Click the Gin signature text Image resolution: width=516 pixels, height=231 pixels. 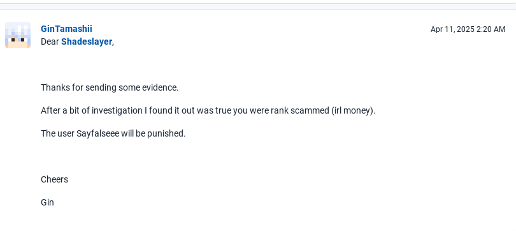click(x=47, y=202)
